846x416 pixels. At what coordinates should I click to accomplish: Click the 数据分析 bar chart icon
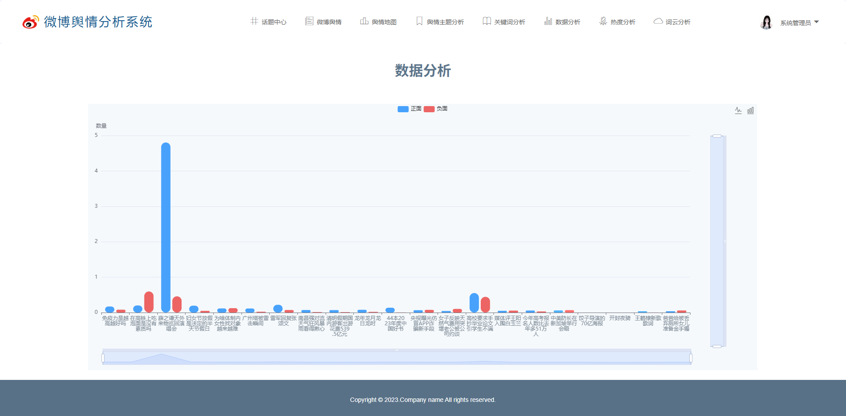(x=548, y=21)
